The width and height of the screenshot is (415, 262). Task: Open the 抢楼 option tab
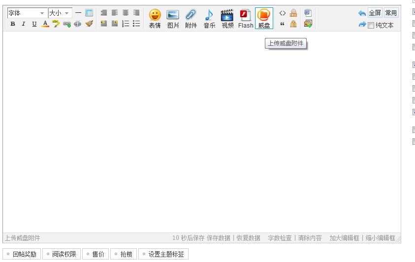click(124, 254)
